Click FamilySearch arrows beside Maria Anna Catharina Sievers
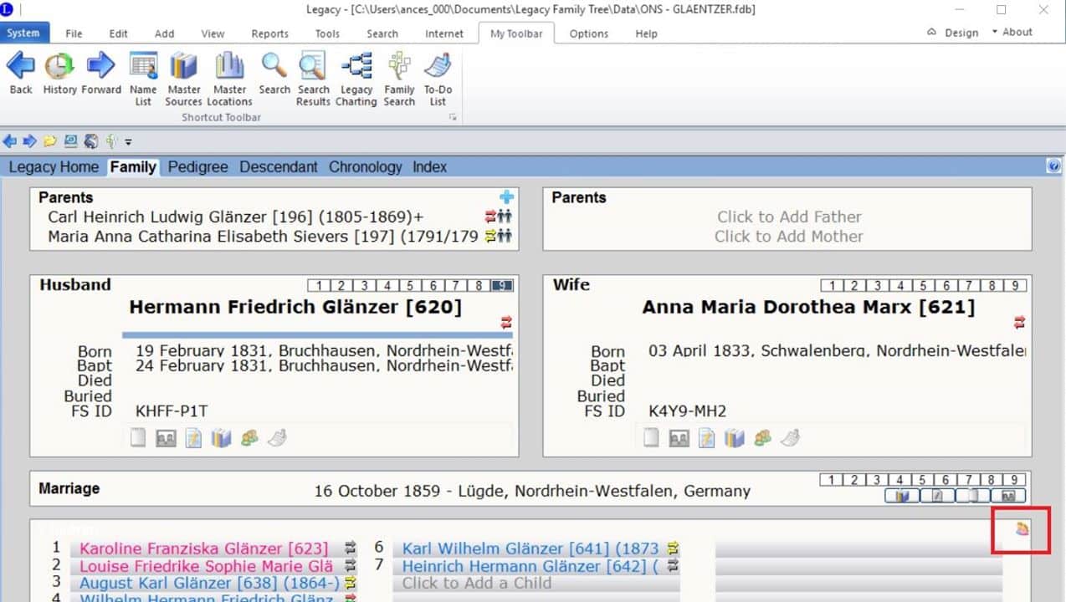The image size is (1066, 602). [x=490, y=237]
